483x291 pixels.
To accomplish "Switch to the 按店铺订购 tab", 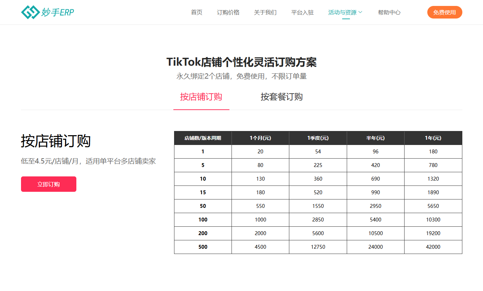I will tap(201, 97).
